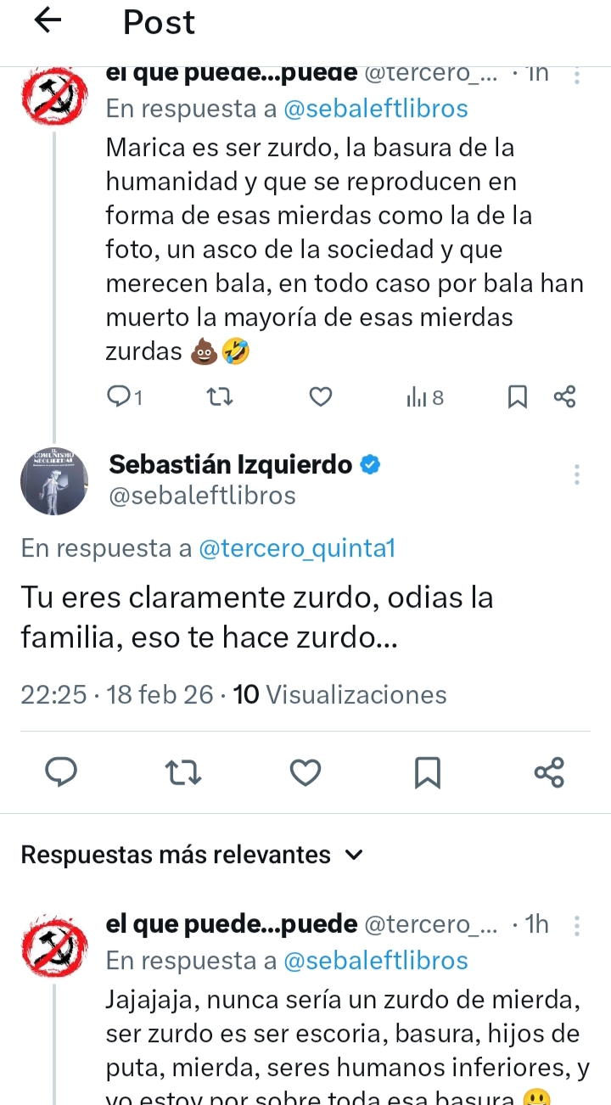Go back using the arrow icon
This screenshot has width=611, height=1105.
(x=48, y=20)
